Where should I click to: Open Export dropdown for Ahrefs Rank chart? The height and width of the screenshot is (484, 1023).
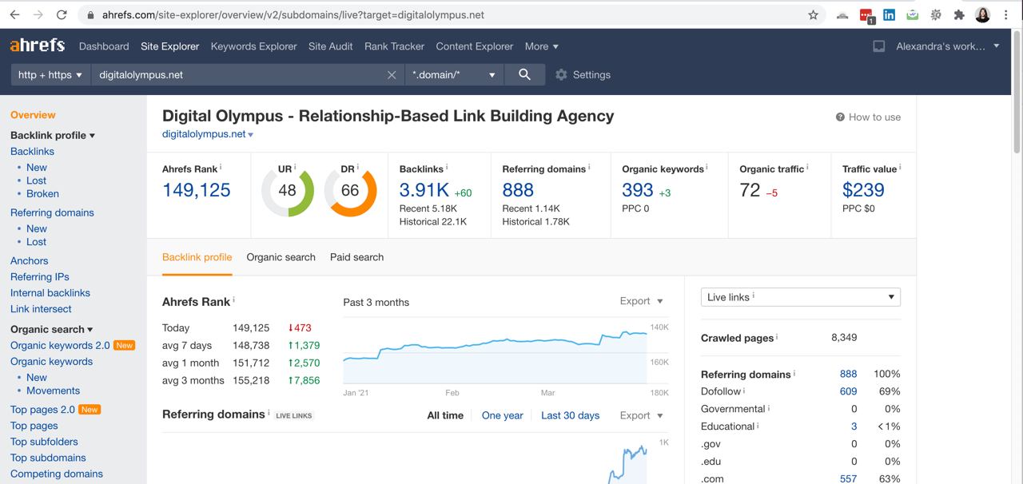click(642, 301)
